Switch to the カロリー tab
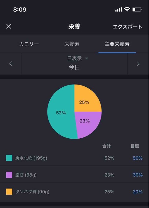 (x=29, y=44)
